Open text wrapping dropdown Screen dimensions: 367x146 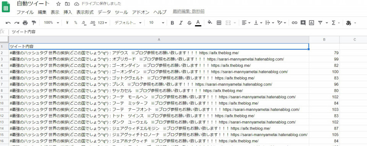[x=270, y=23]
